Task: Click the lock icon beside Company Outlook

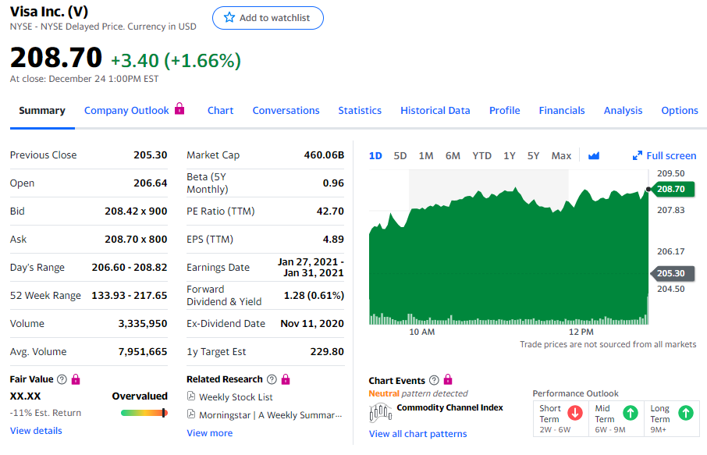Action: pos(179,108)
